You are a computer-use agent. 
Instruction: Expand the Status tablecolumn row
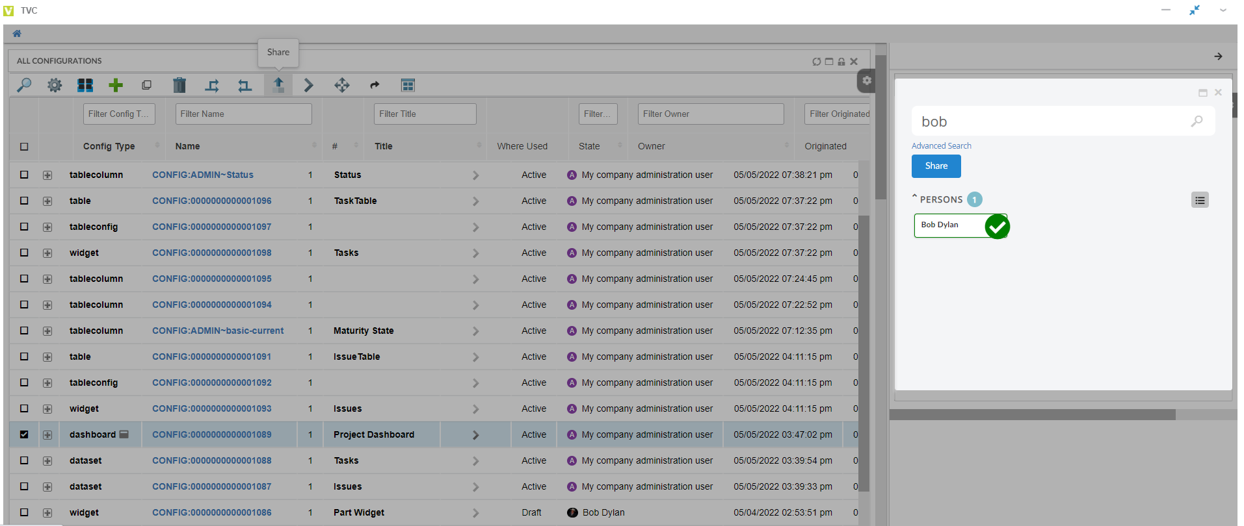(47, 175)
